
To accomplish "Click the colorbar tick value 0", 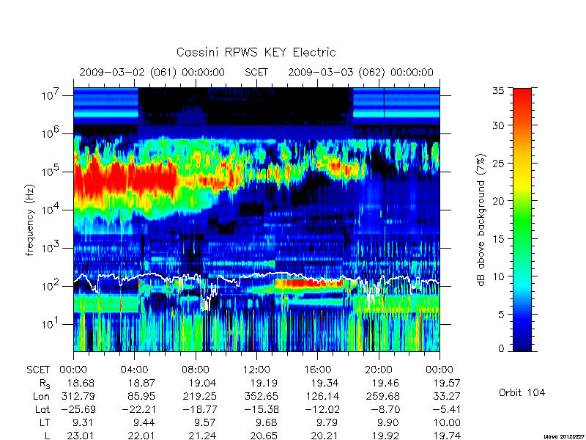I will [x=501, y=349].
